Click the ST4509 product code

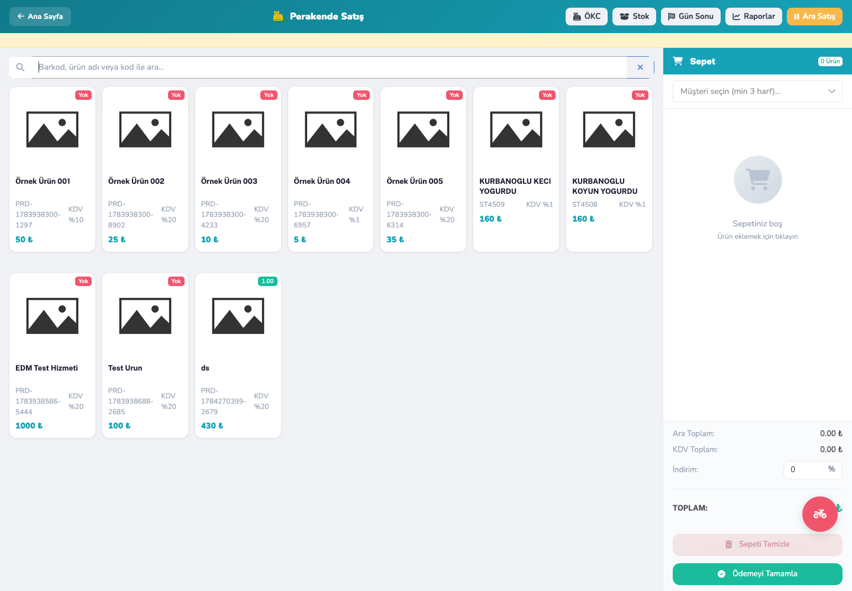coord(492,204)
